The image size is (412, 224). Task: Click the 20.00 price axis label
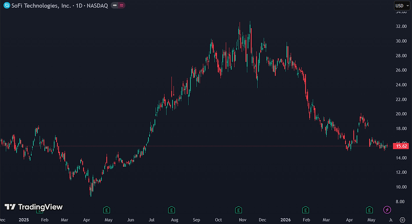(401, 114)
